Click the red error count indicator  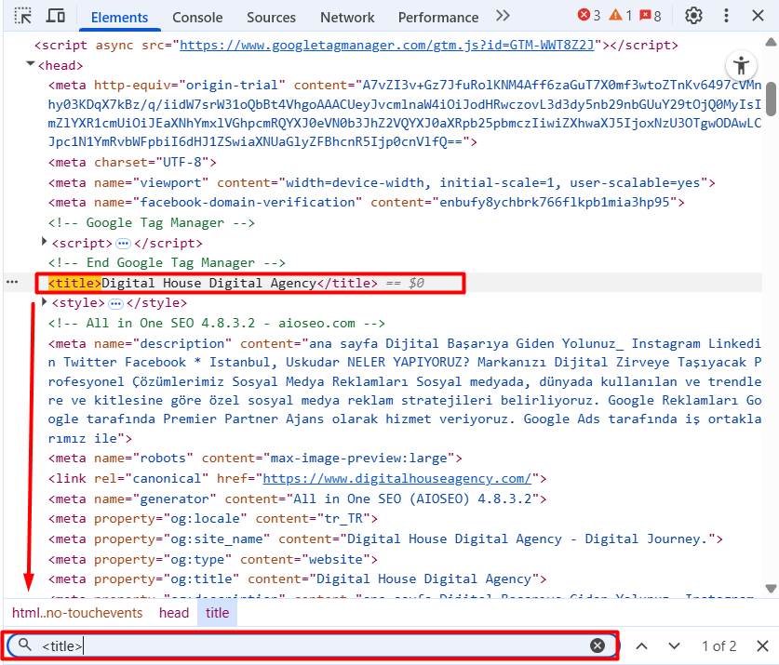(x=589, y=16)
